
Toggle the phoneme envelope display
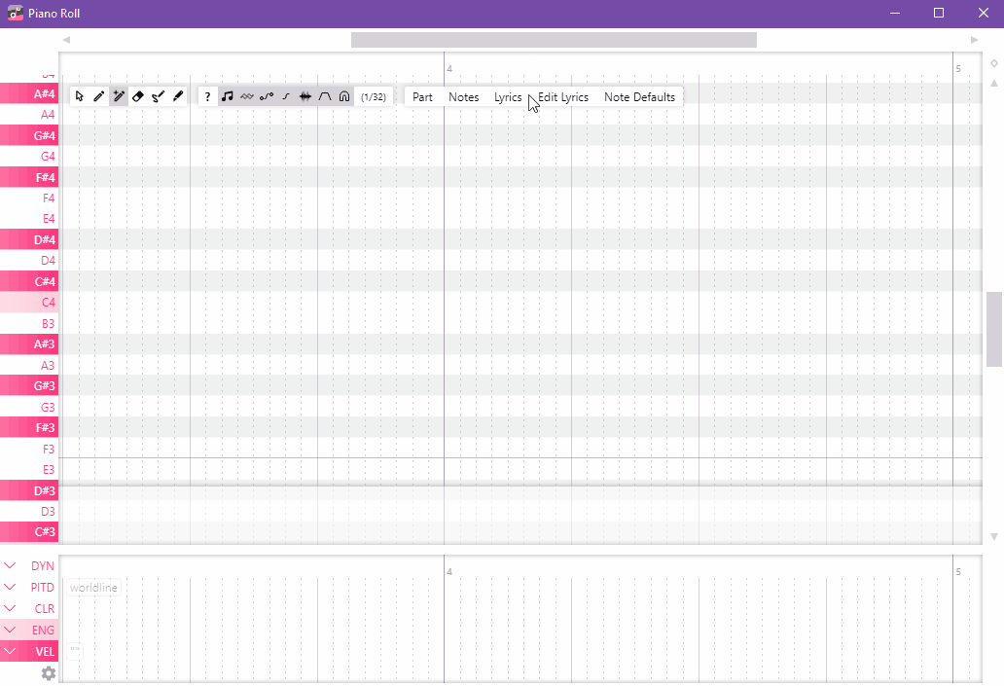pyautogui.click(x=325, y=96)
